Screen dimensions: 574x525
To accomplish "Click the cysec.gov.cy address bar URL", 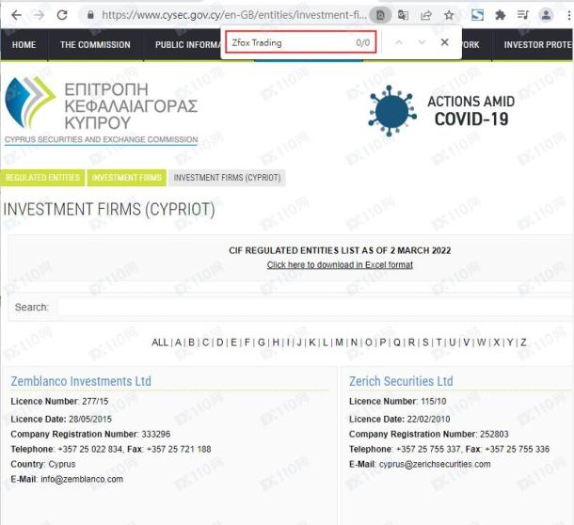I will tap(234, 15).
